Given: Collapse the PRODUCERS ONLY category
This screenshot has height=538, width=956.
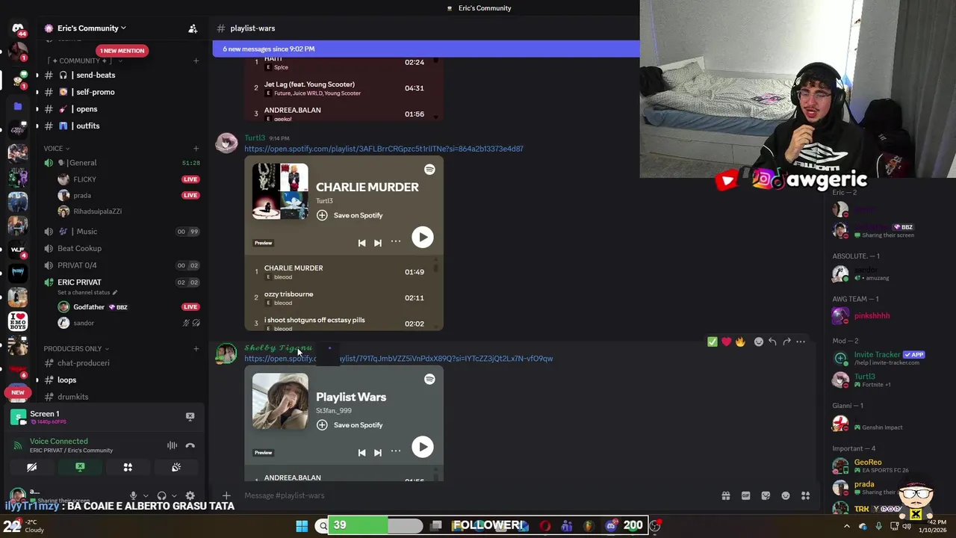Looking at the screenshot, I should (x=75, y=348).
